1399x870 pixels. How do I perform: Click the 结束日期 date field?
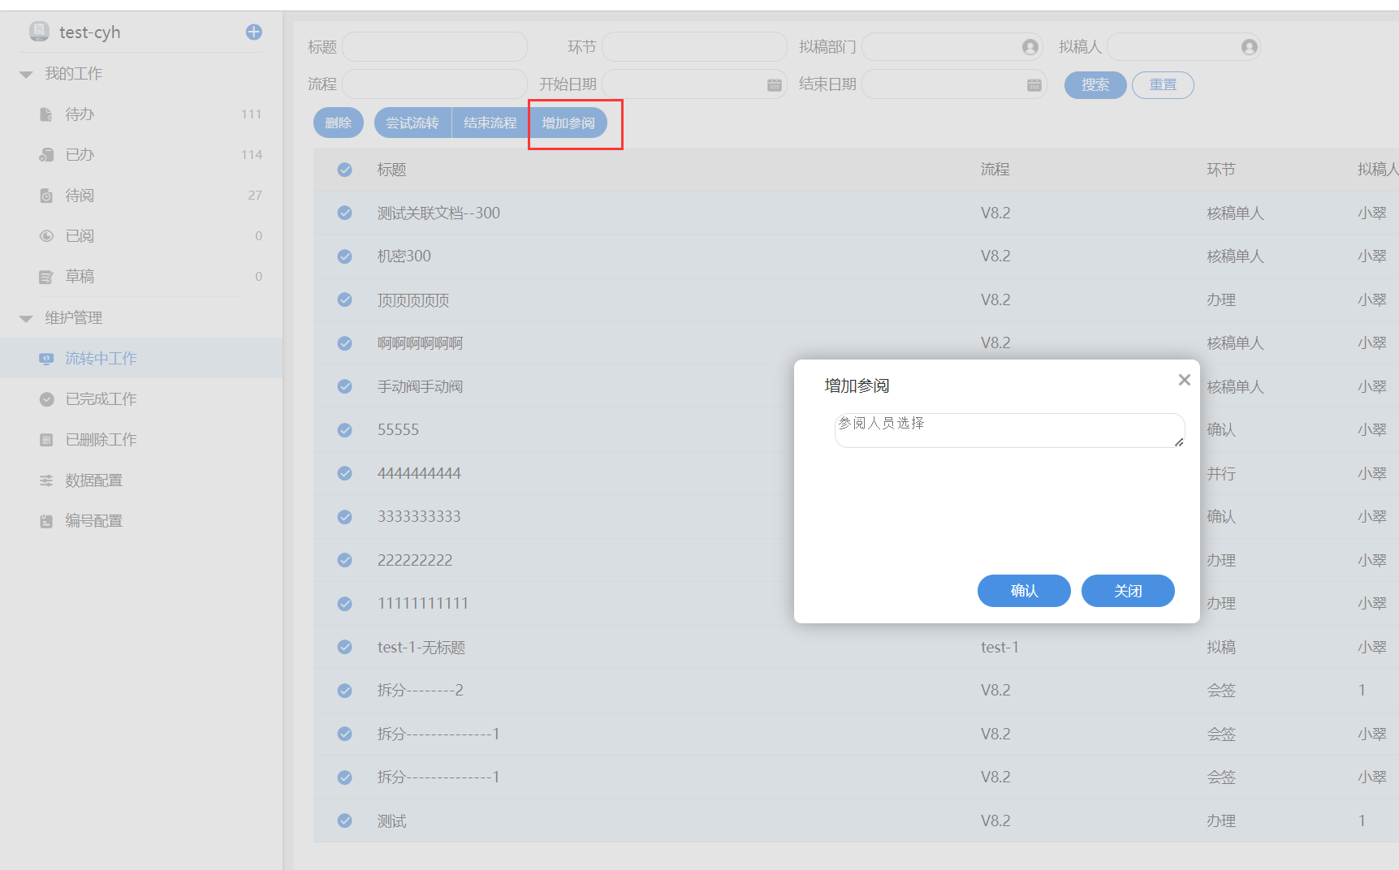(955, 84)
